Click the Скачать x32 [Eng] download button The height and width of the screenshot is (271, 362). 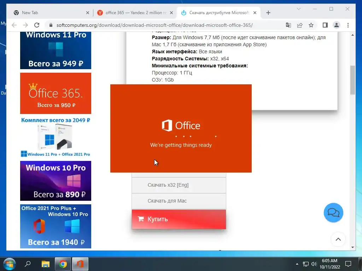point(179,185)
